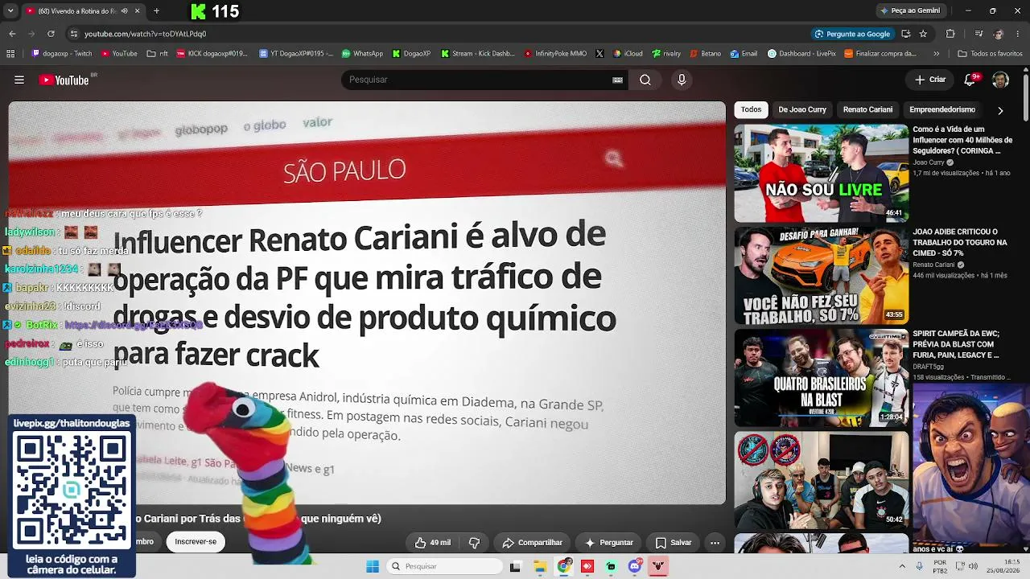
Task: Open a new browser tab
Action: point(156,11)
